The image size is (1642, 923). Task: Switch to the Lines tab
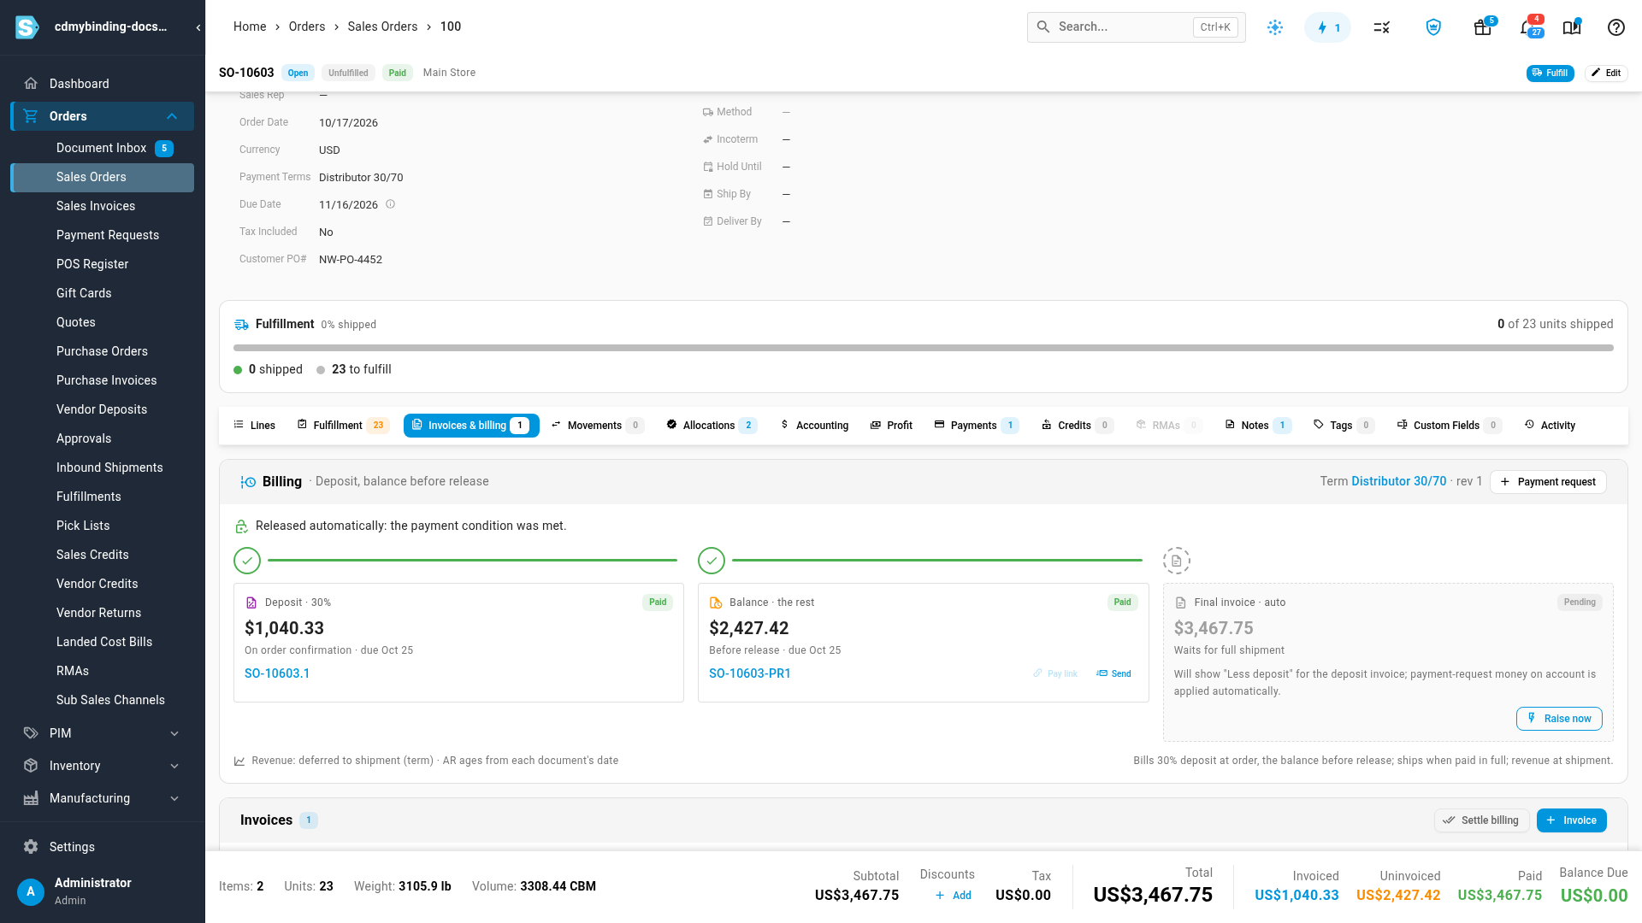pyautogui.click(x=254, y=425)
